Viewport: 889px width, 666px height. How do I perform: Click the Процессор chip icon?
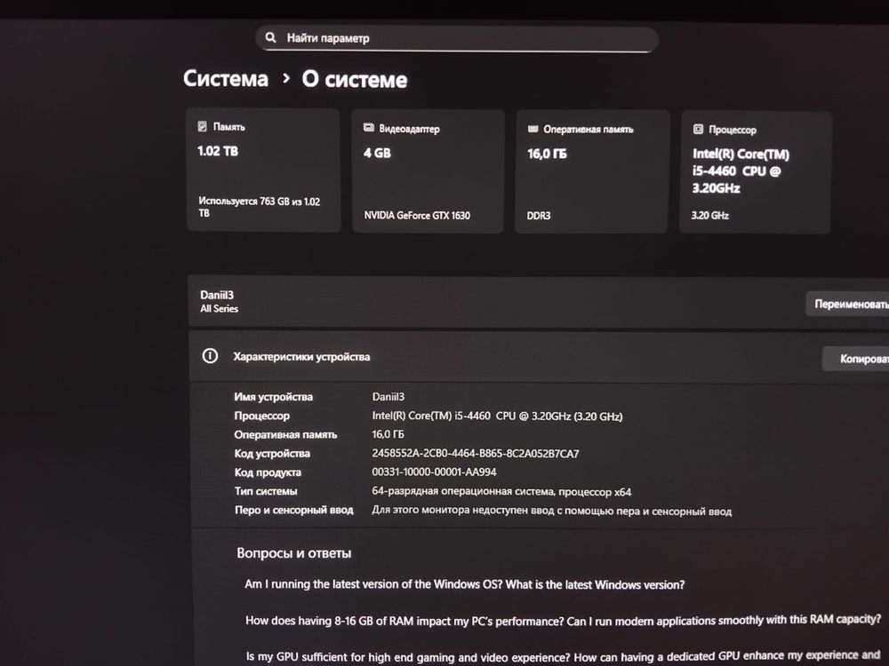[698, 129]
